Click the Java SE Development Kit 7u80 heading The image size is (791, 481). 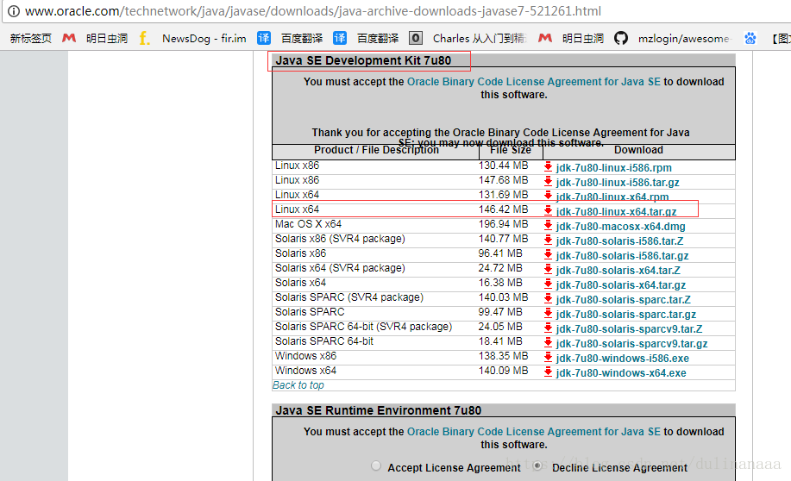click(363, 60)
